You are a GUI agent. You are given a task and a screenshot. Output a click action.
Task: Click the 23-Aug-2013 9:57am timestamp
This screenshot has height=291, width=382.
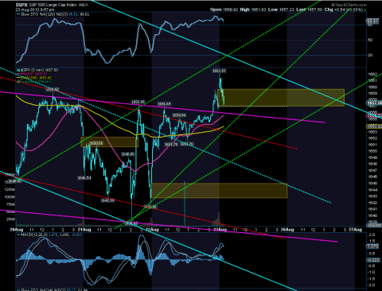[34, 10]
